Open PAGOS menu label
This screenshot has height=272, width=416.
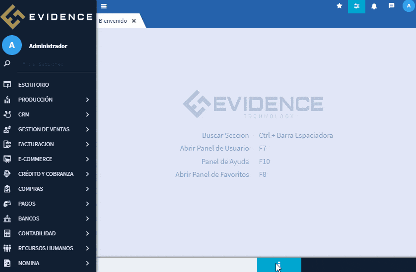(27, 204)
